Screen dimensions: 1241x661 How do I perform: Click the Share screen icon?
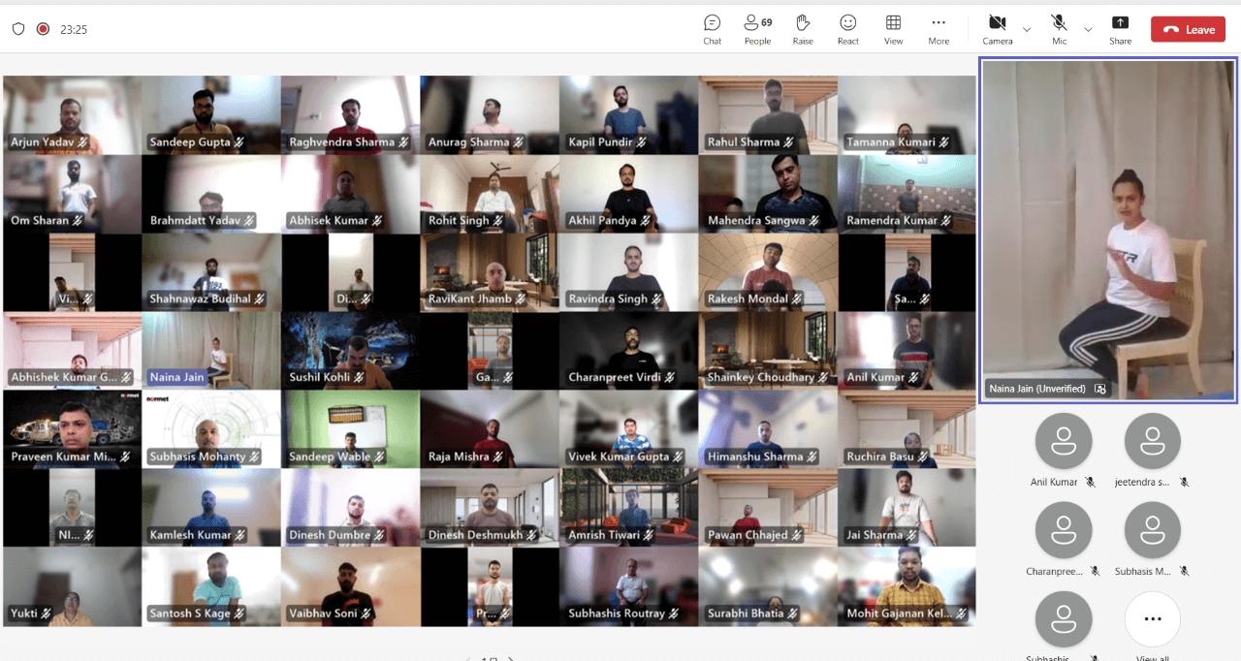[1120, 29]
